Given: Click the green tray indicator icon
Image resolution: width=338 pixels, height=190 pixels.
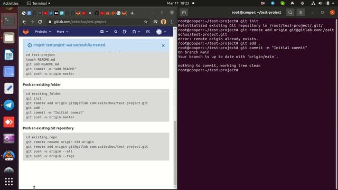Looking at the screenshot, I should (x=283, y=3).
